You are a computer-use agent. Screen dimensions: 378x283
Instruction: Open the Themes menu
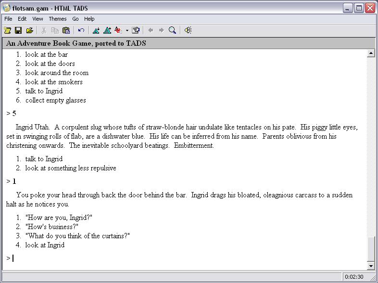tap(58, 19)
